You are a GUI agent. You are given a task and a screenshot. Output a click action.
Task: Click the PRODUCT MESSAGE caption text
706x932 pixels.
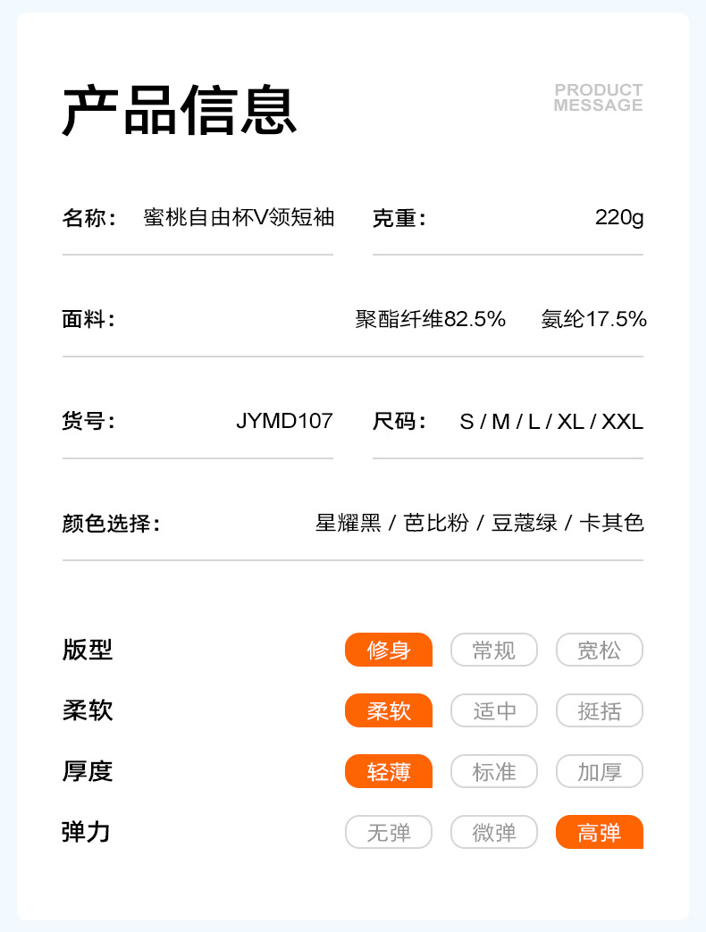pos(598,97)
